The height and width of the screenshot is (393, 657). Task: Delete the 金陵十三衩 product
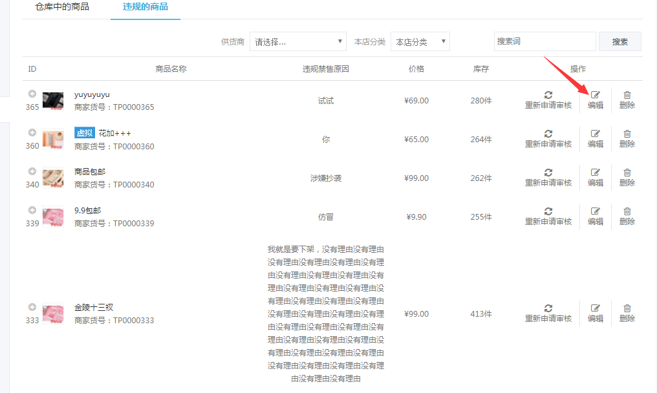pyautogui.click(x=627, y=313)
